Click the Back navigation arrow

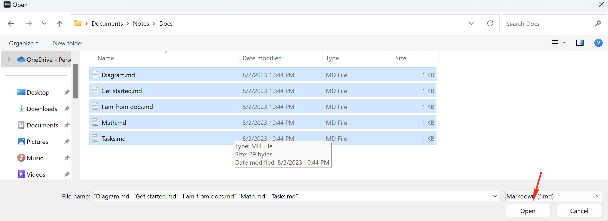point(11,24)
